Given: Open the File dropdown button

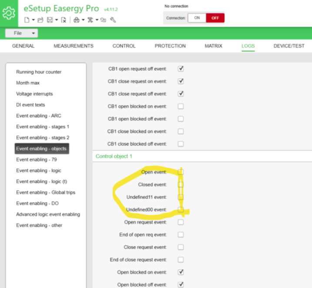Looking at the screenshot, I should click(21, 33).
